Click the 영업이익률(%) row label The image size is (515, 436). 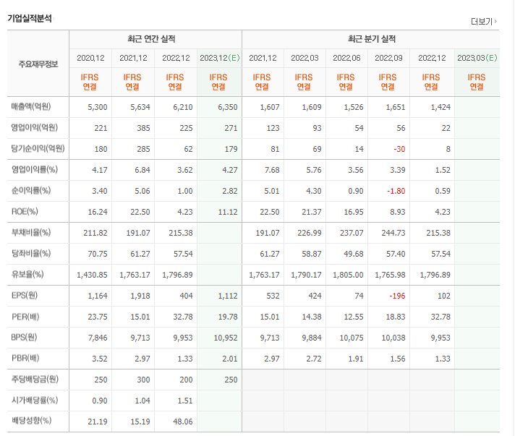point(35,170)
